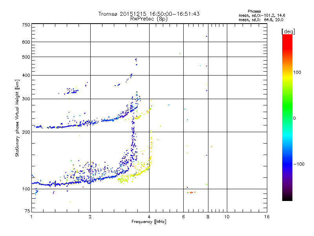Click the 'RwPretec (8p)' subtitle

pos(149,19)
